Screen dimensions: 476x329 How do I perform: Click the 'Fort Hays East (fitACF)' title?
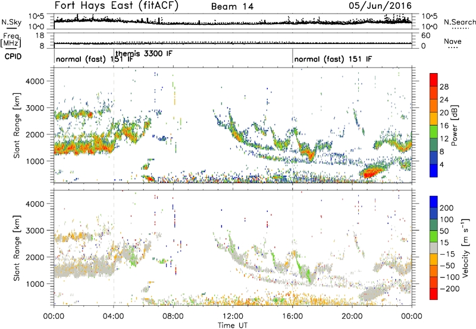point(117,6)
